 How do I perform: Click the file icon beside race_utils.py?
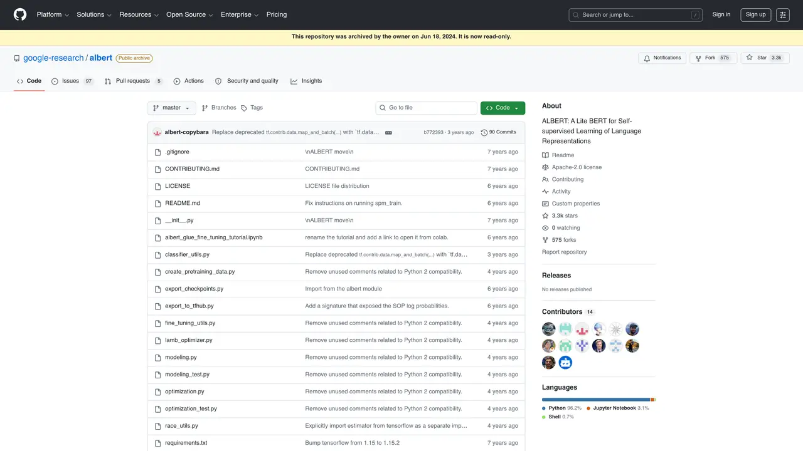click(x=158, y=426)
